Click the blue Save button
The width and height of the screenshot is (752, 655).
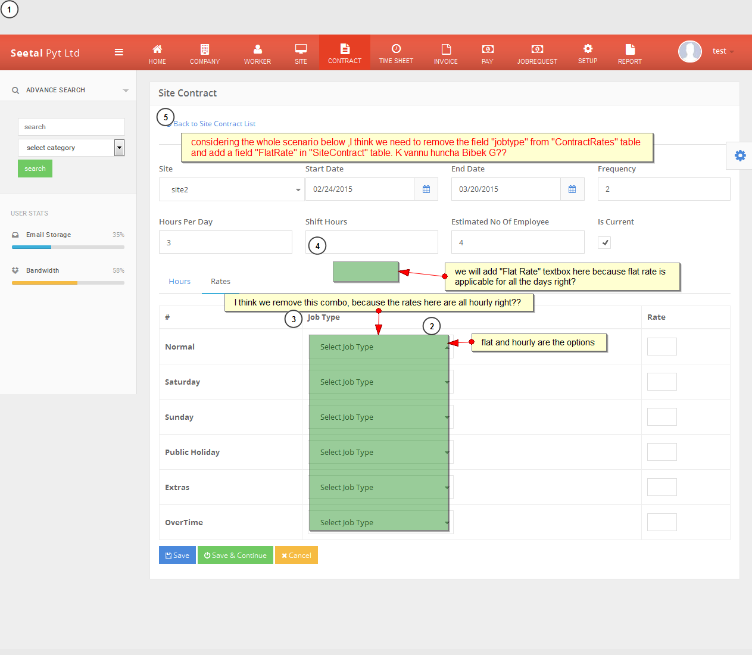[x=177, y=555]
